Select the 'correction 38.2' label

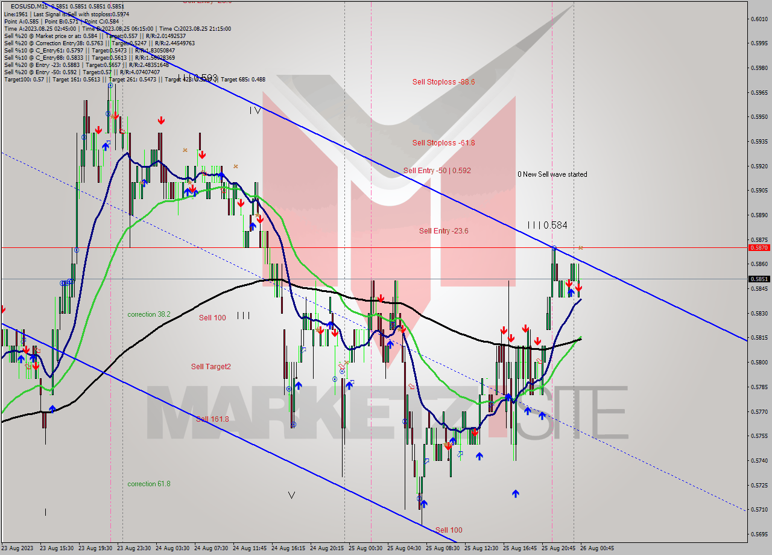click(149, 314)
